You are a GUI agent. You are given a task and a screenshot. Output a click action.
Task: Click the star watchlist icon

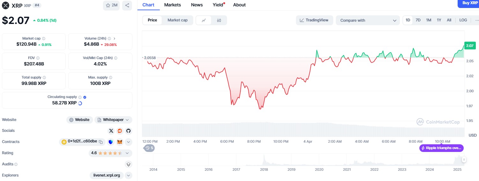[111, 5]
